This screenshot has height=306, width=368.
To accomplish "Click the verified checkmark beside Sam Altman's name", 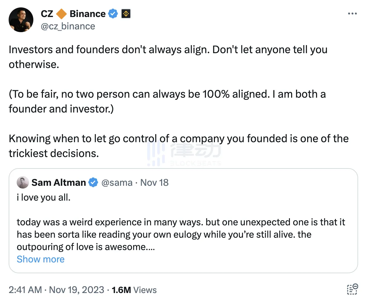I will point(93,182).
